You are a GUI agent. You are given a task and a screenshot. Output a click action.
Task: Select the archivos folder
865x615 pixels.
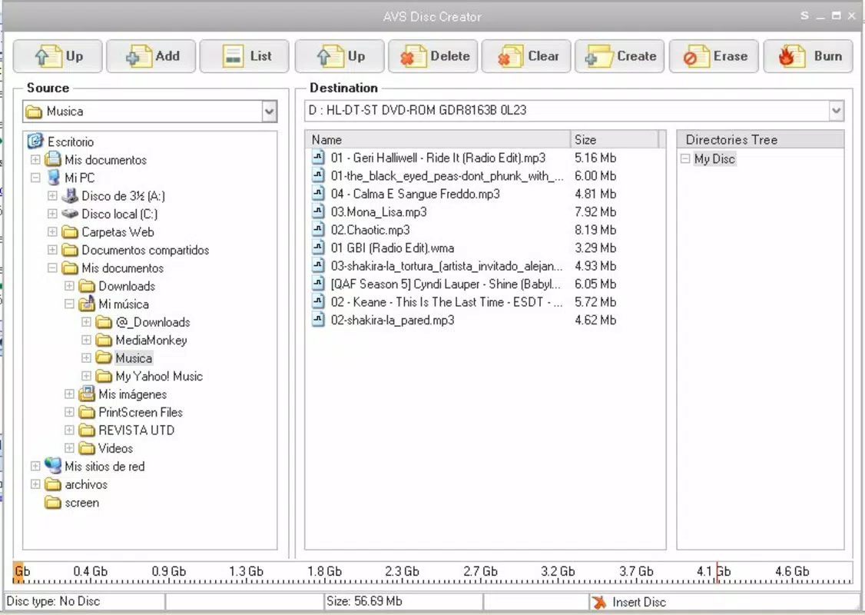[x=86, y=484]
